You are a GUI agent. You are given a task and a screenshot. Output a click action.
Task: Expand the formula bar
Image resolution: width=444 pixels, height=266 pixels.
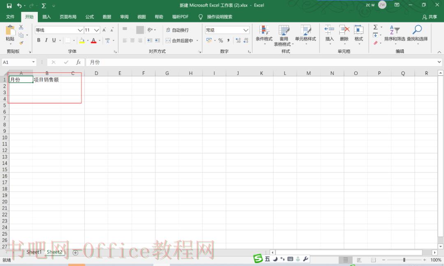[439, 62]
